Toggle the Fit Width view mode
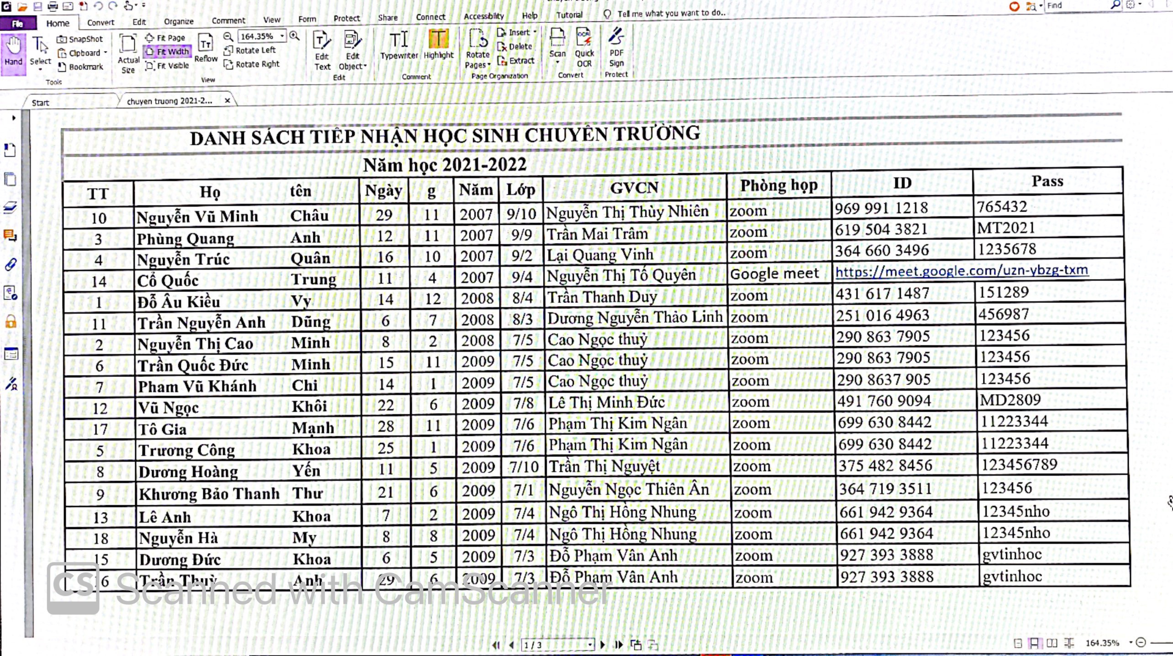Viewport: 1173px width, 656px height. [168, 52]
